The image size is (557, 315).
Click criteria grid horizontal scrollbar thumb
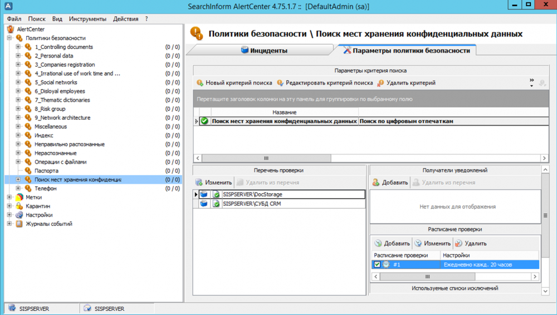[266, 158]
